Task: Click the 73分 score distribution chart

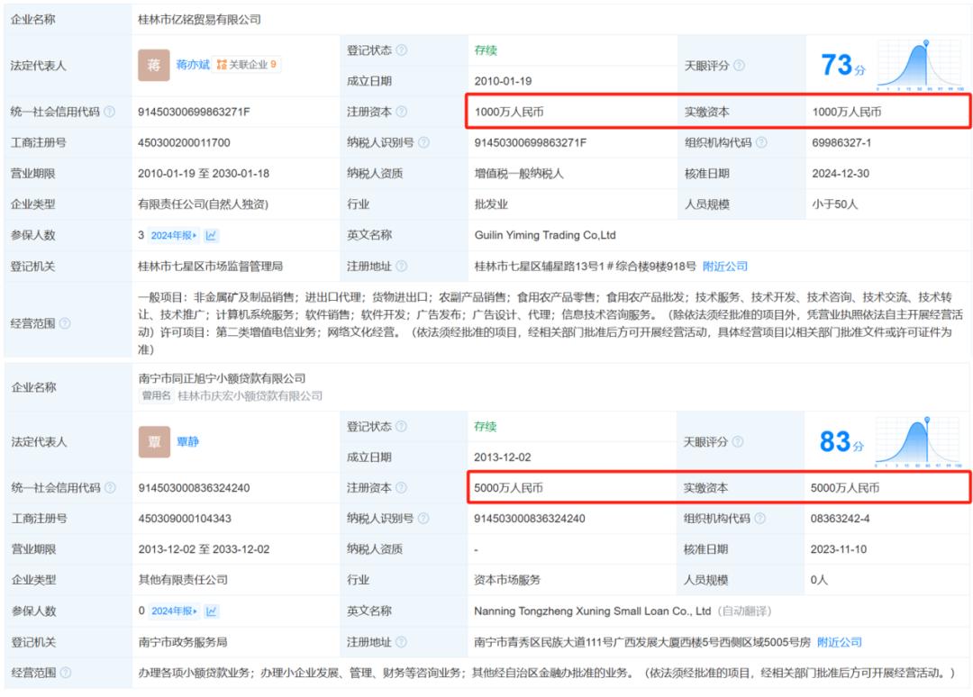Action: (x=920, y=66)
